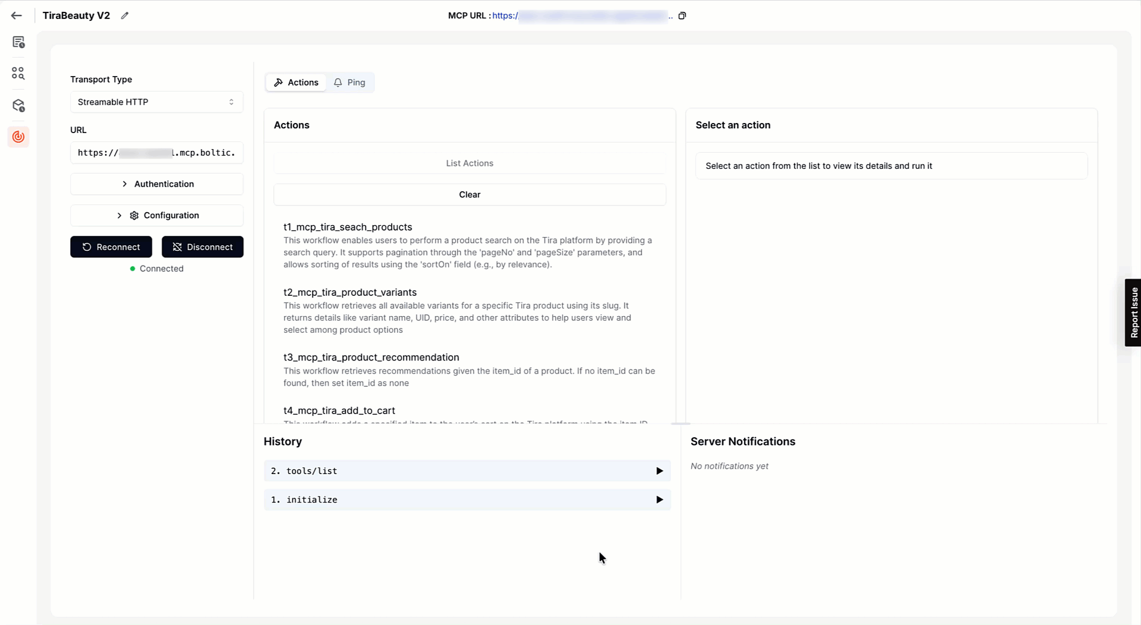Image resolution: width=1141 pixels, height=625 pixels.
Task: Edit the TiraBeauty V2 name pencil icon
Action: [125, 15]
